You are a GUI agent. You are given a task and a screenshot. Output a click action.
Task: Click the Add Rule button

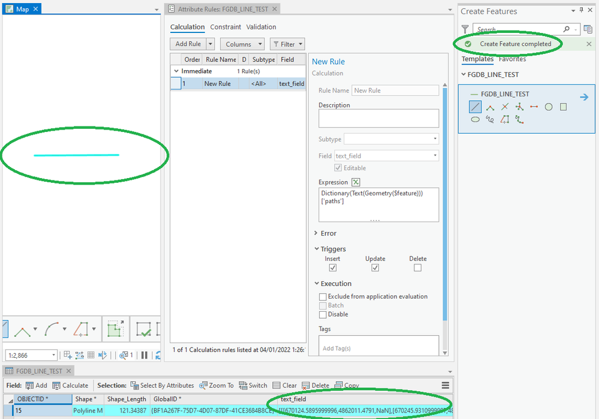pos(188,44)
